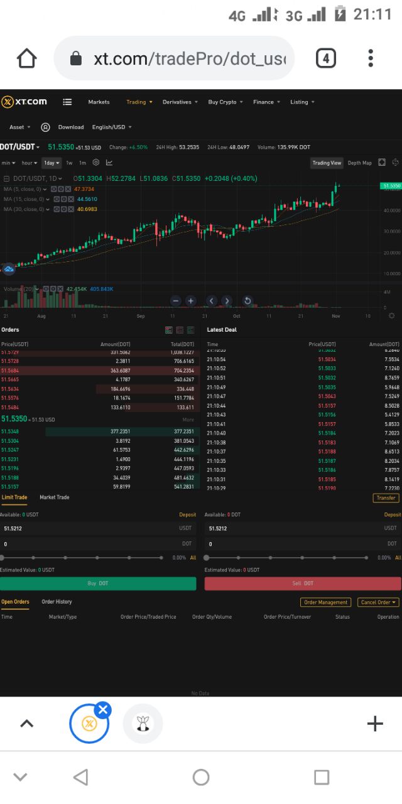The image size is (402, 804).
Task: Click Deposit link on buy side
Action: tap(188, 514)
